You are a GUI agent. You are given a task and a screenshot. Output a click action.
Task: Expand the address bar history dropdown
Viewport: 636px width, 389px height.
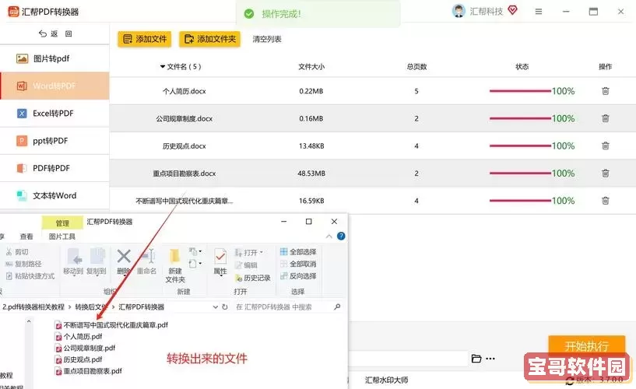point(216,307)
